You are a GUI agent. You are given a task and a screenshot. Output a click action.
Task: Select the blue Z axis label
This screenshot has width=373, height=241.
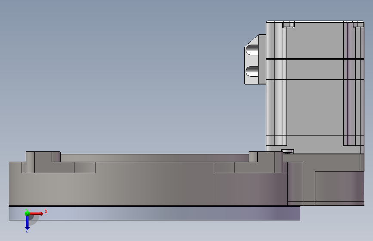[27, 231]
